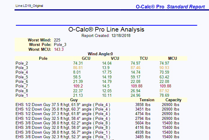Select the Pole_6 row name

pos(22,82)
